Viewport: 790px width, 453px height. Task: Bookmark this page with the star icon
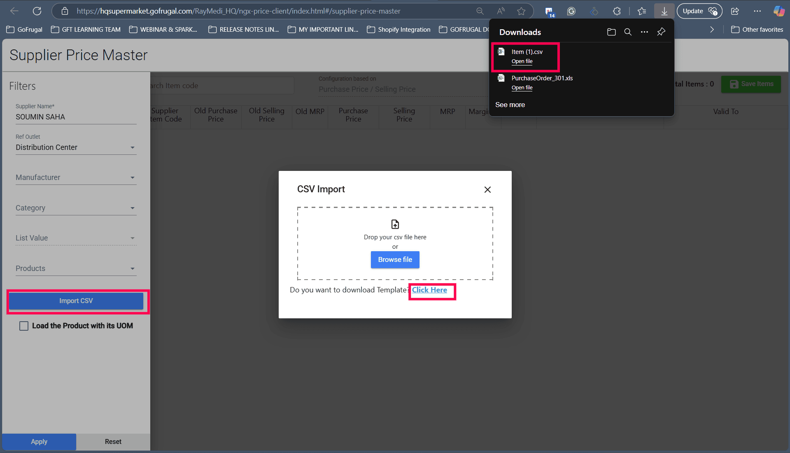point(521,11)
